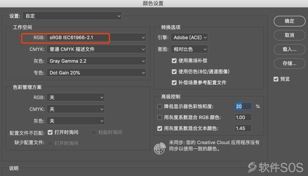Image resolution: width=308 pixels, height=176 pixels.
Task: Click the 确定 button
Action: 290,21
